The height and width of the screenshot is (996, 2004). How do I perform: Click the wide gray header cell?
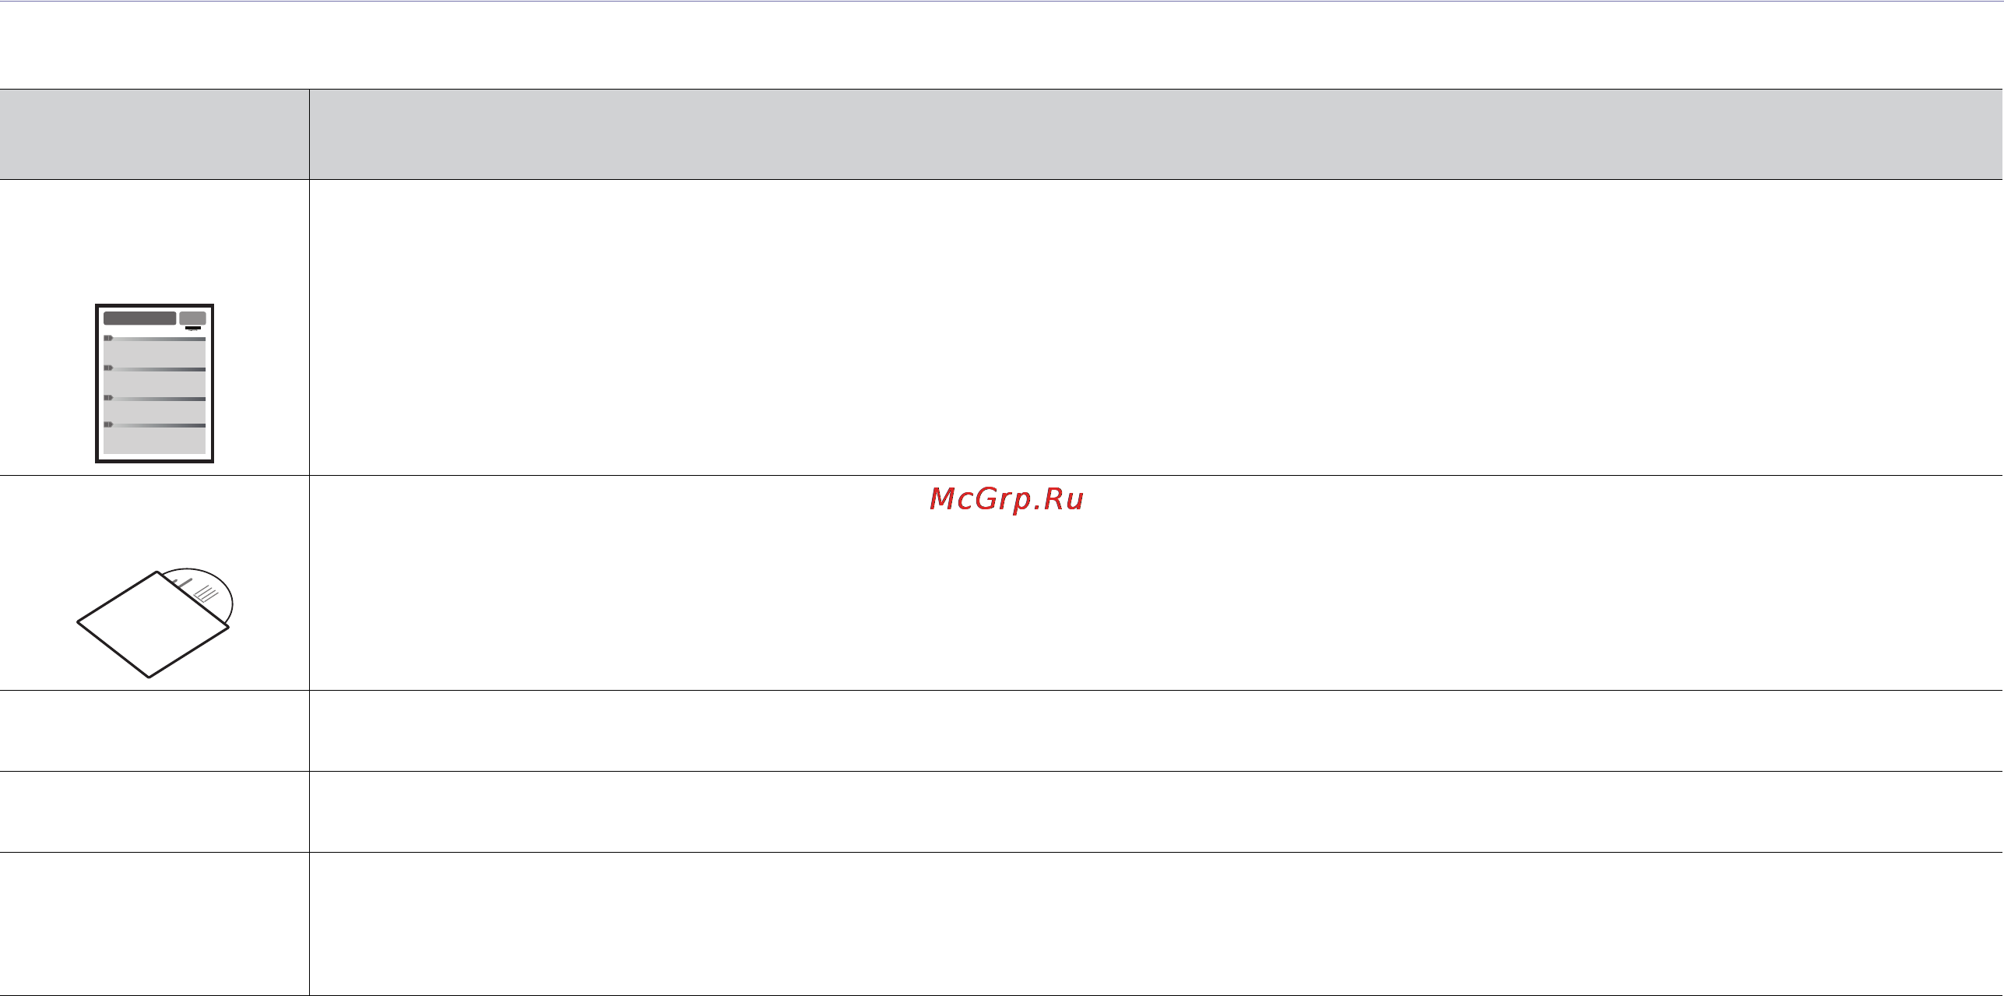(x=1156, y=134)
